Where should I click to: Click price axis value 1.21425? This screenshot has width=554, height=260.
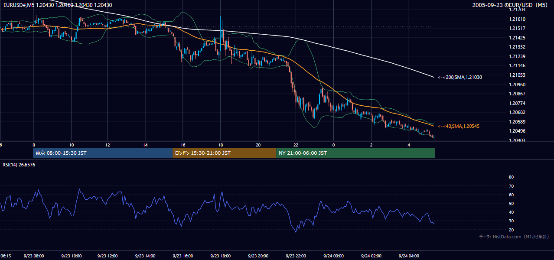click(518, 38)
